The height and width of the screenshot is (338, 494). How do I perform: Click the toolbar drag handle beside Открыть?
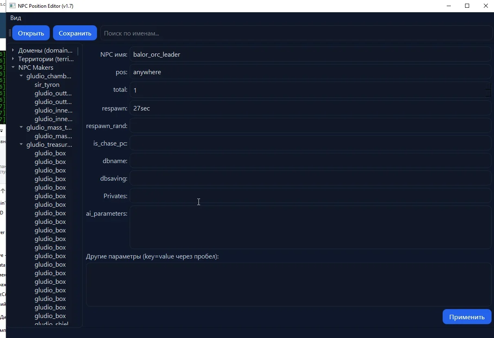point(10,33)
